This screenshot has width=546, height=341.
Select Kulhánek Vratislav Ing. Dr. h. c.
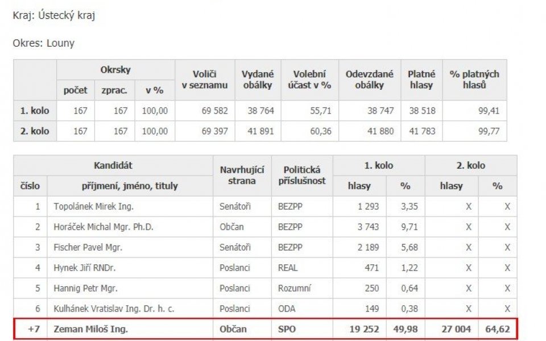[114, 309]
